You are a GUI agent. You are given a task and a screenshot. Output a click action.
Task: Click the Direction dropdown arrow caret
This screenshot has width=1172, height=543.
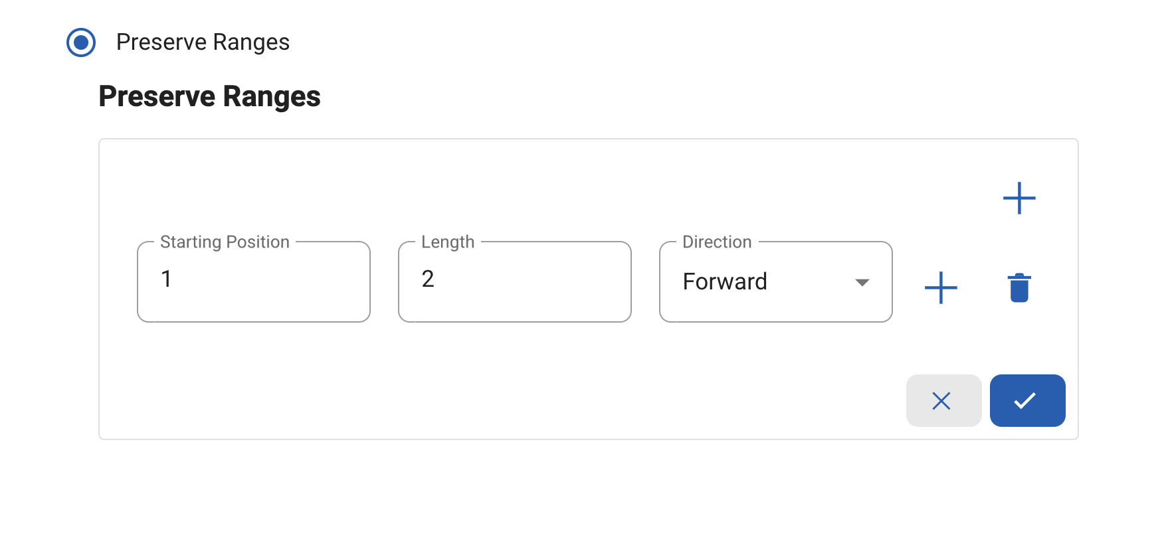click(862, 283)
